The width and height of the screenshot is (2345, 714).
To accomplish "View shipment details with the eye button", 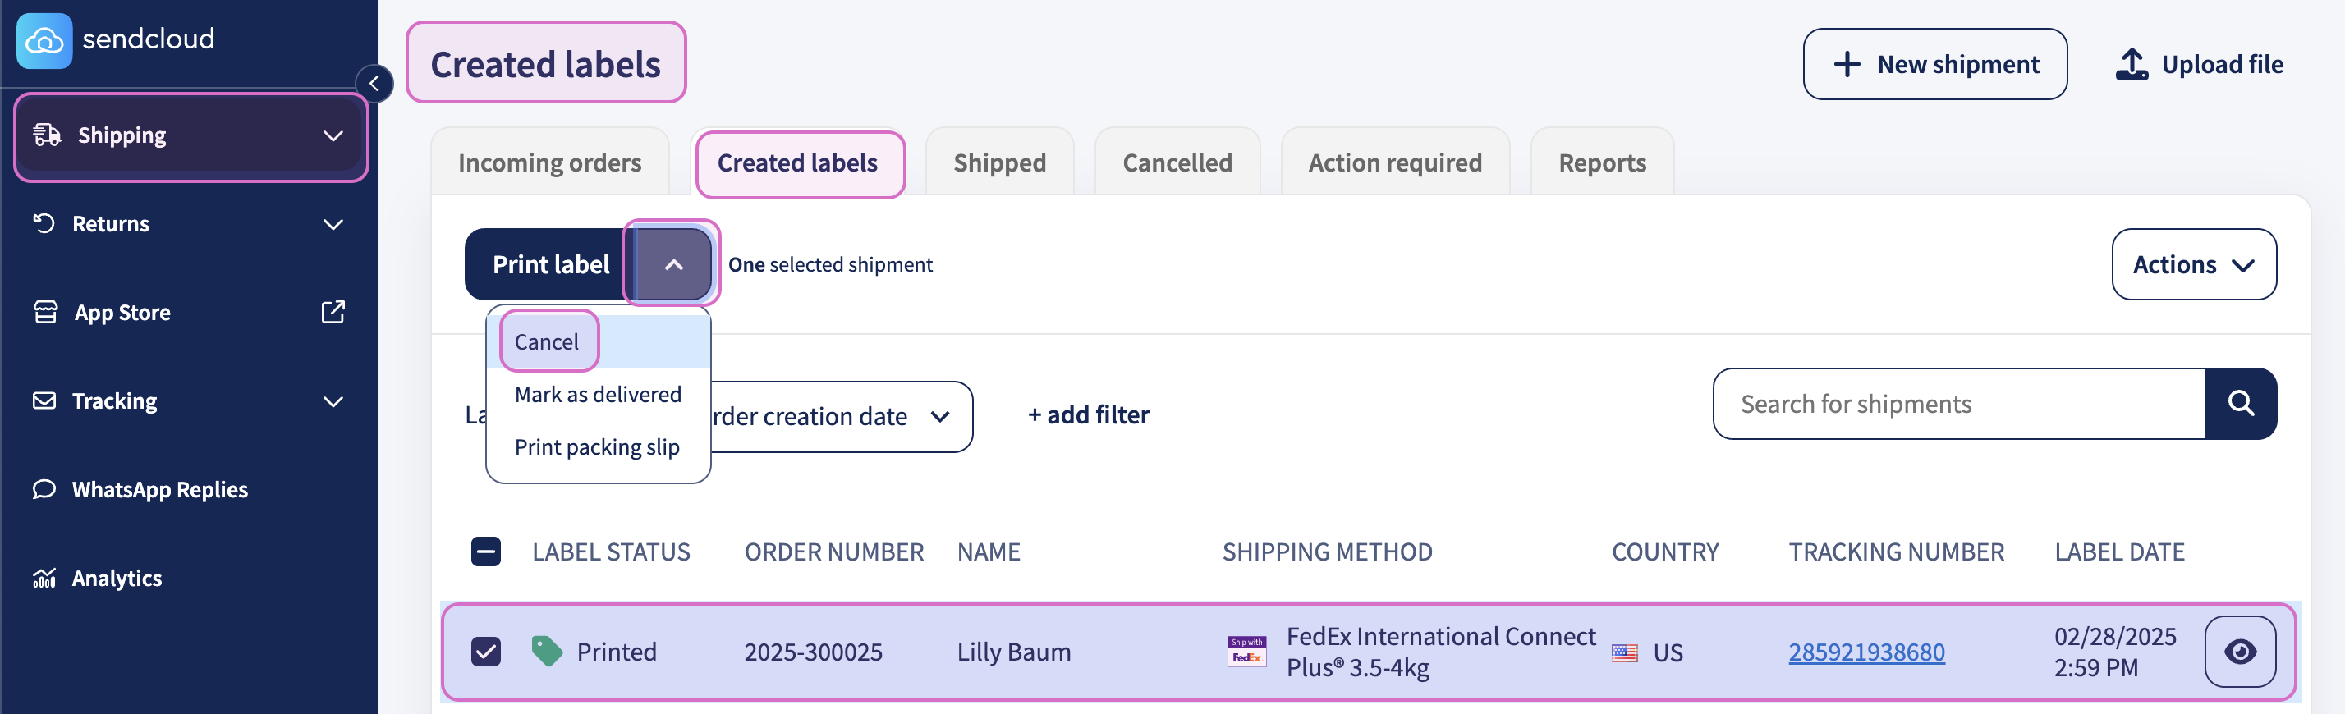I will [x=2239, y=652].
